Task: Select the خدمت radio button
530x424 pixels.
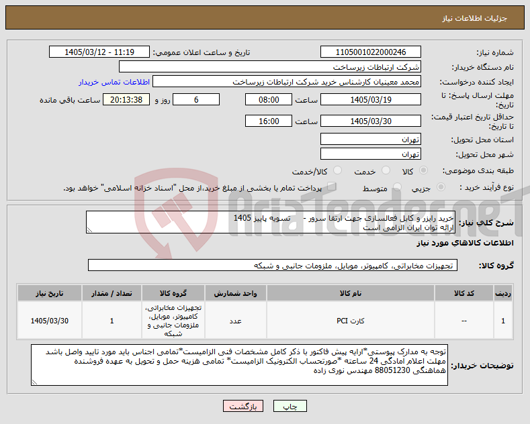Action: (386, 170)
